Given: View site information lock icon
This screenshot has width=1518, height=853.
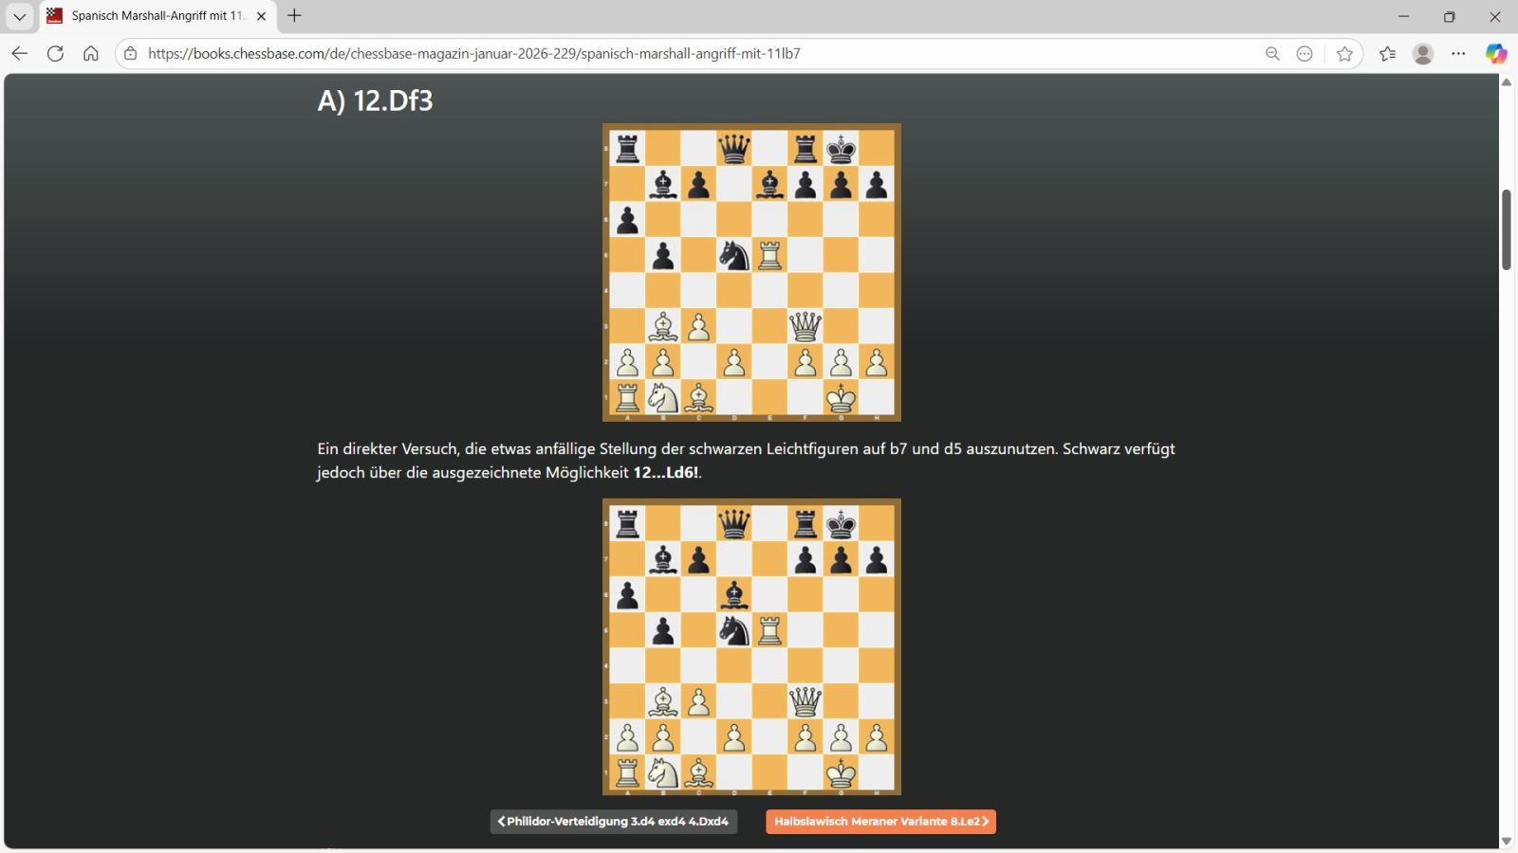Looking at the screenshot, I should (131, 54).
